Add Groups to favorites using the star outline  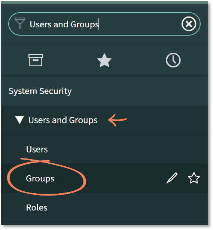tap(194, 178)
